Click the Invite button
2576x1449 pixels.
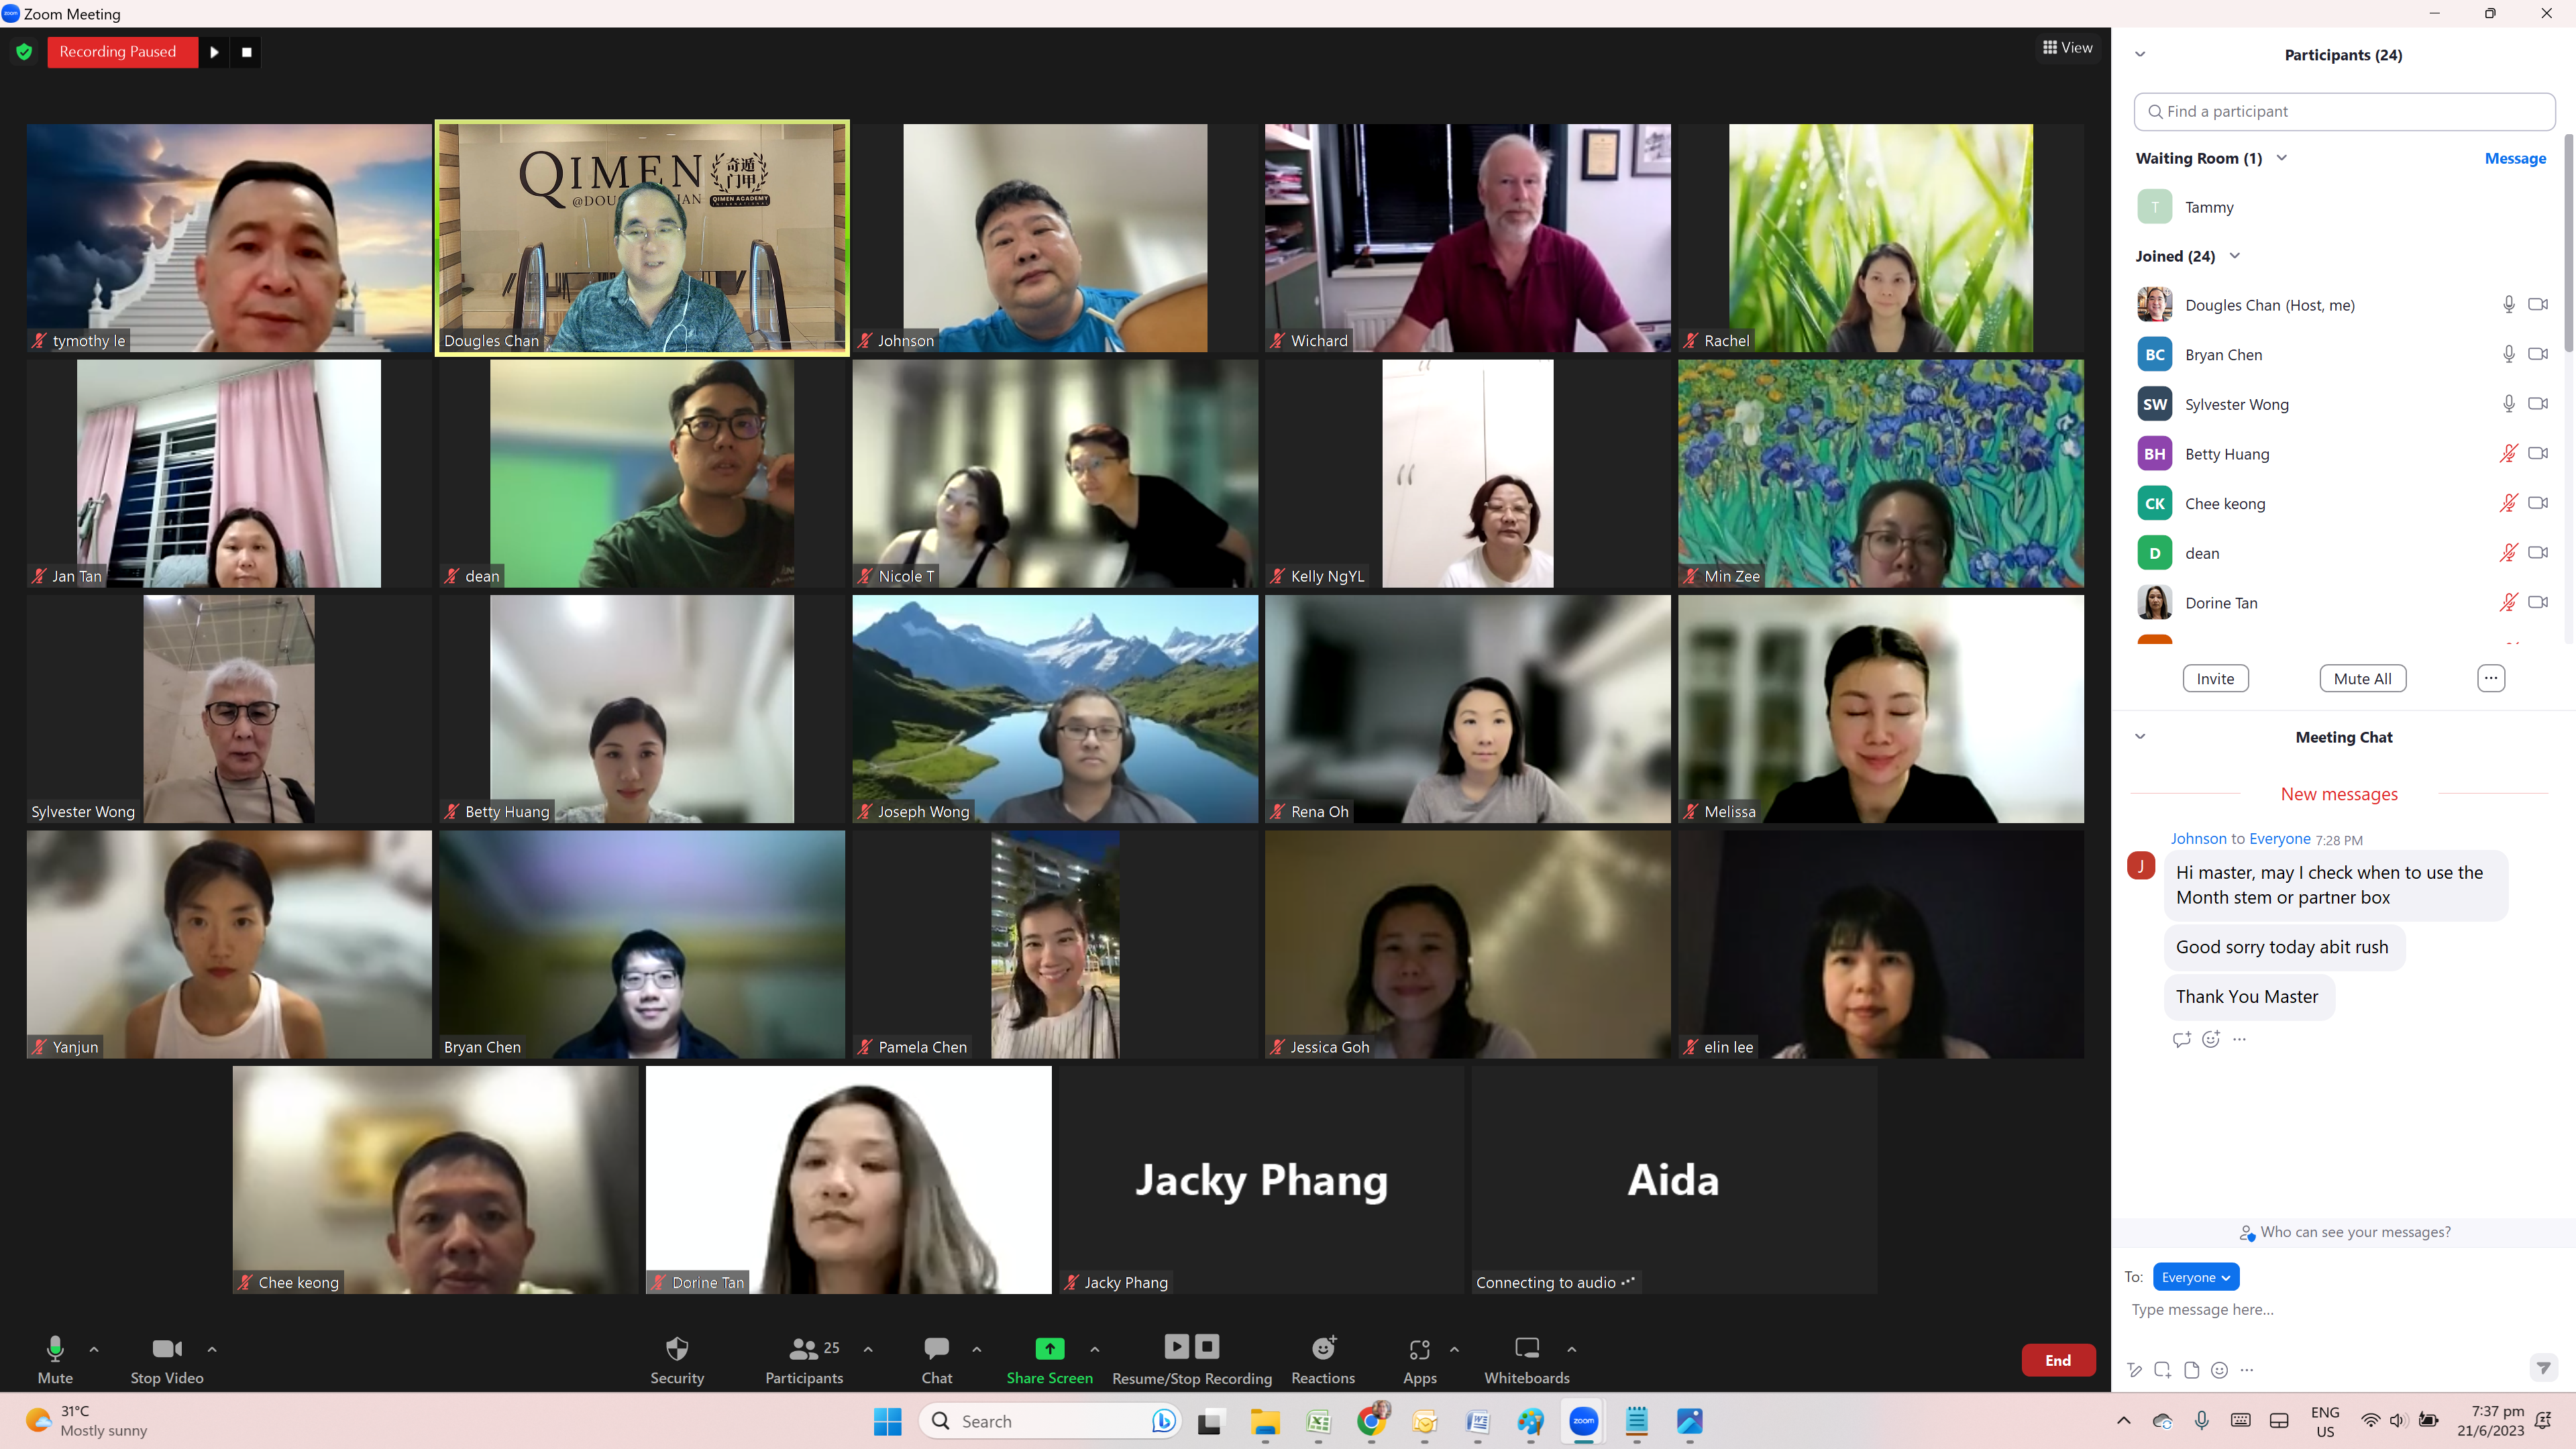2215,678
